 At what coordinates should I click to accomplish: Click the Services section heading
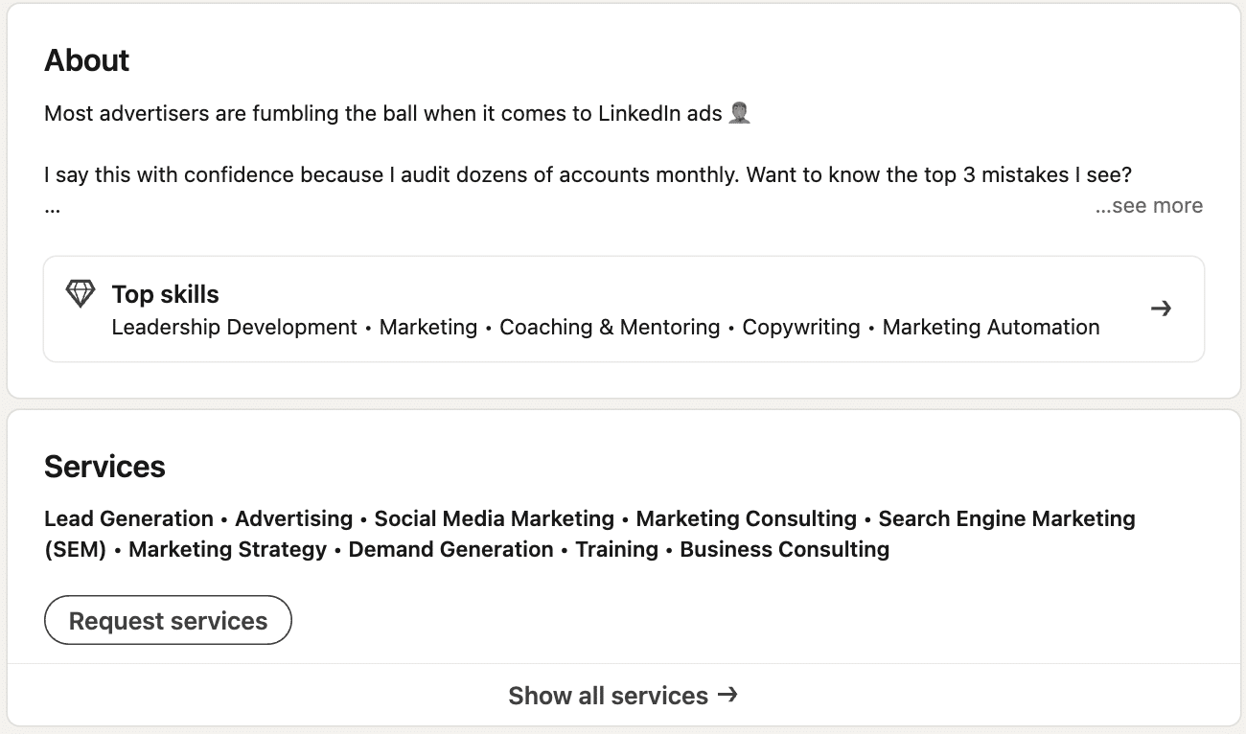(104, 467)
